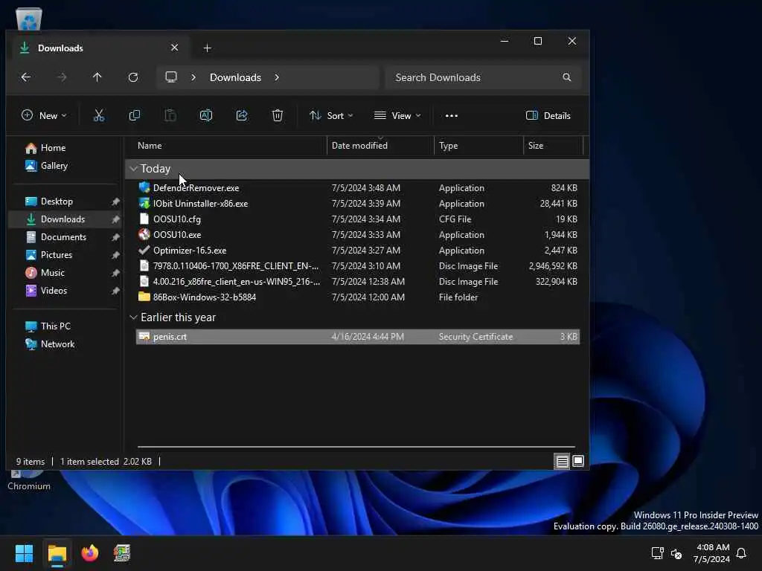The image size is (762, 571).
Task: Click File Explorer taskbar icon
Action: click(x=57, y=553)
